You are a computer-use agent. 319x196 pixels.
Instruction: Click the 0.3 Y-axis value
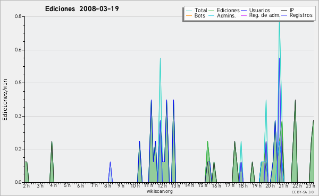[x=18, y=116]
